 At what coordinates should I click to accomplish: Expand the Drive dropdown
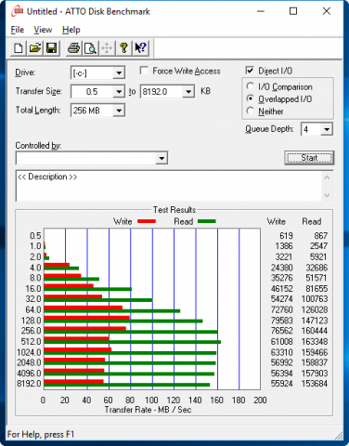[x=119, y=73]
